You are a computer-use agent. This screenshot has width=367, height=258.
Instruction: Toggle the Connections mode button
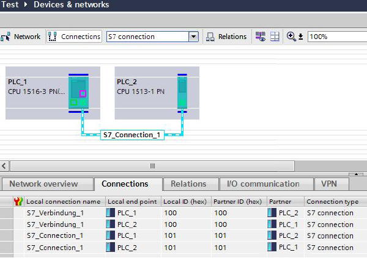75,37
